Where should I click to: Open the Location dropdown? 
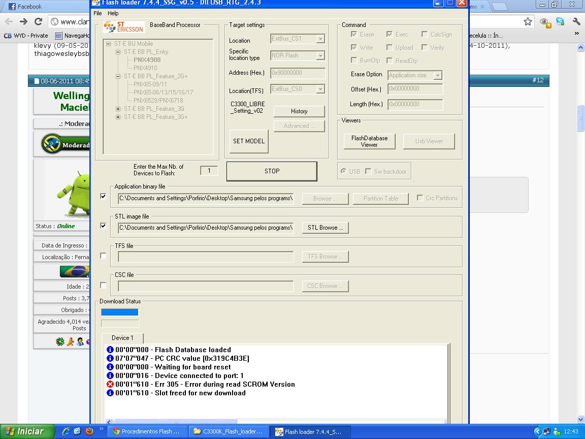pos(320,39)
